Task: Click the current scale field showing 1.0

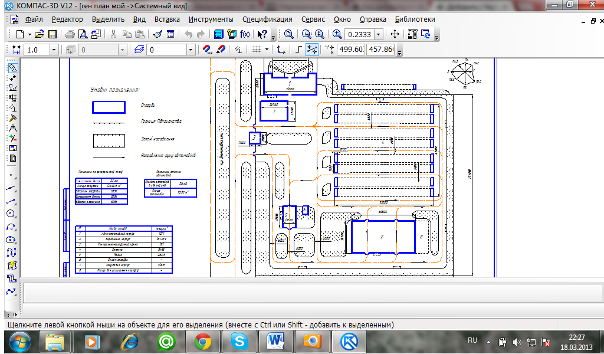Action: pyautogui.click(x=37, y=50)
